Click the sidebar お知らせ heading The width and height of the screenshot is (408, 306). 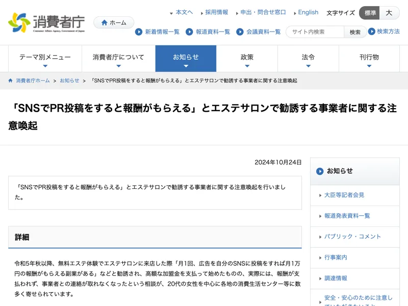340,171
